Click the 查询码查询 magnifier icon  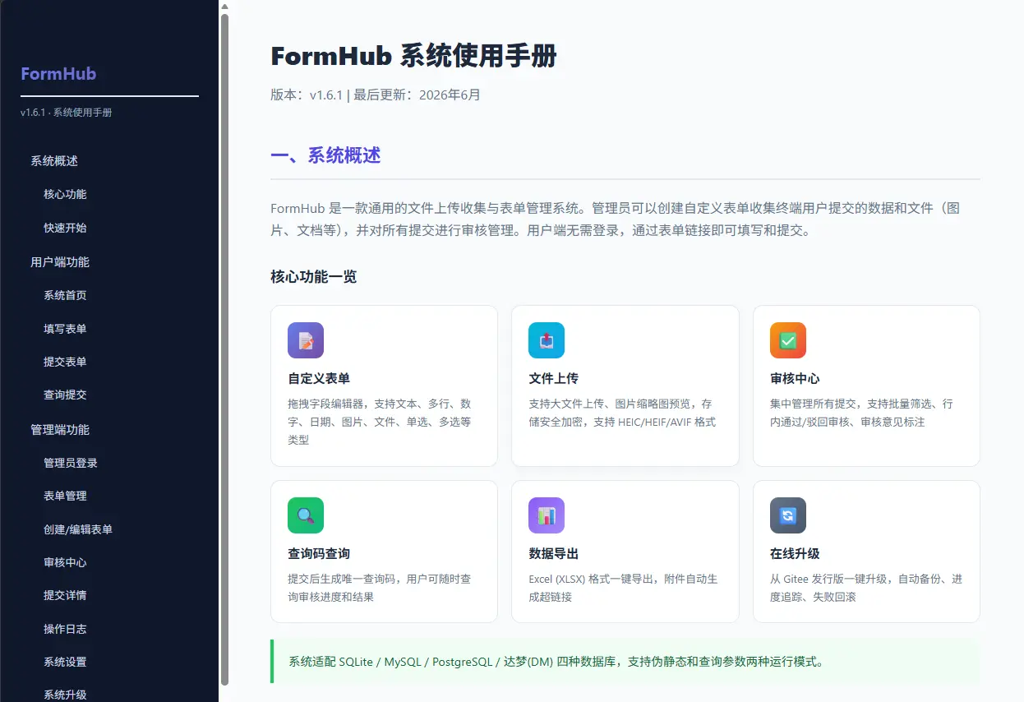(x=306, y=515)
